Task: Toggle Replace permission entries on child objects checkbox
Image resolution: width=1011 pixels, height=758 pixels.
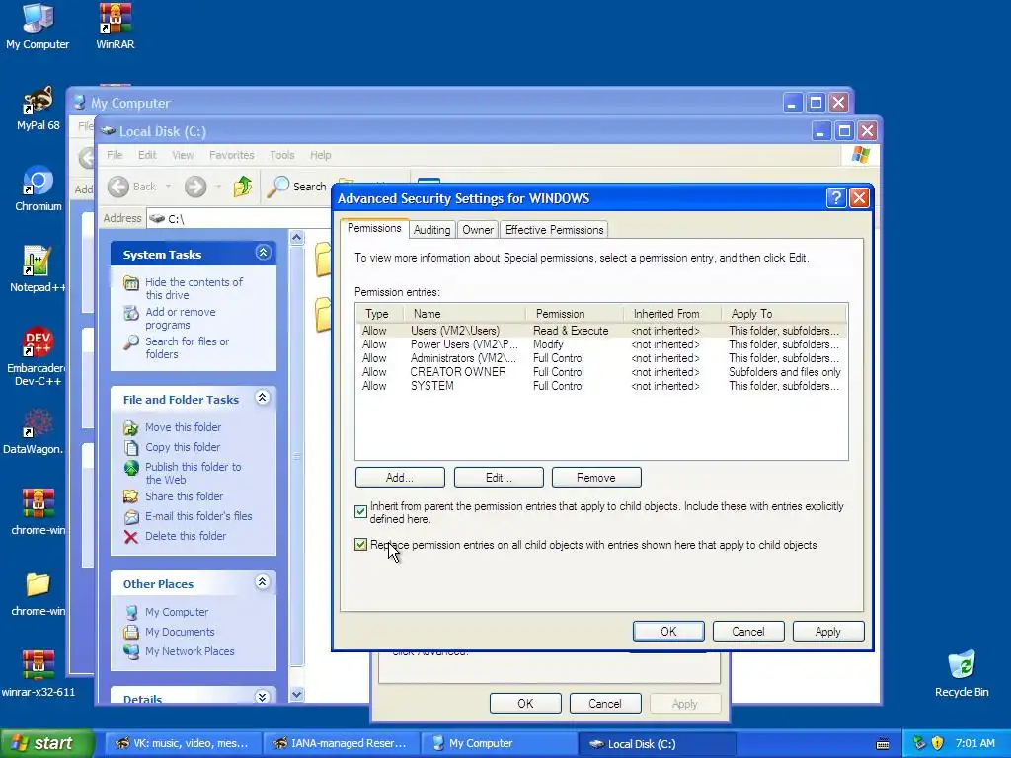Action: 360,545
